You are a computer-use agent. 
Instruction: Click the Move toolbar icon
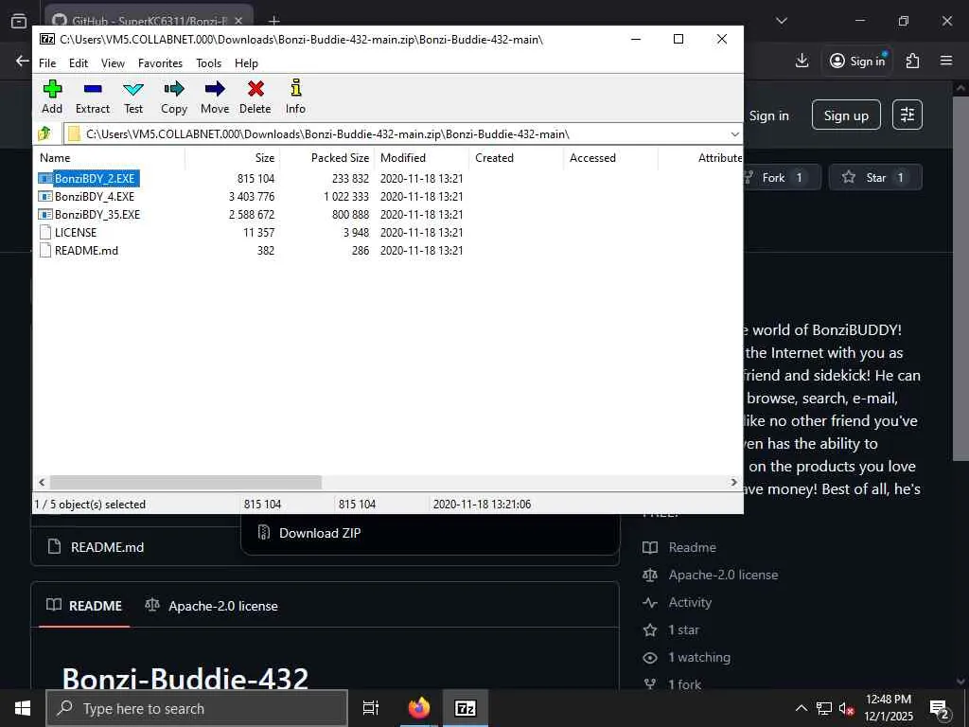(215, 89)
